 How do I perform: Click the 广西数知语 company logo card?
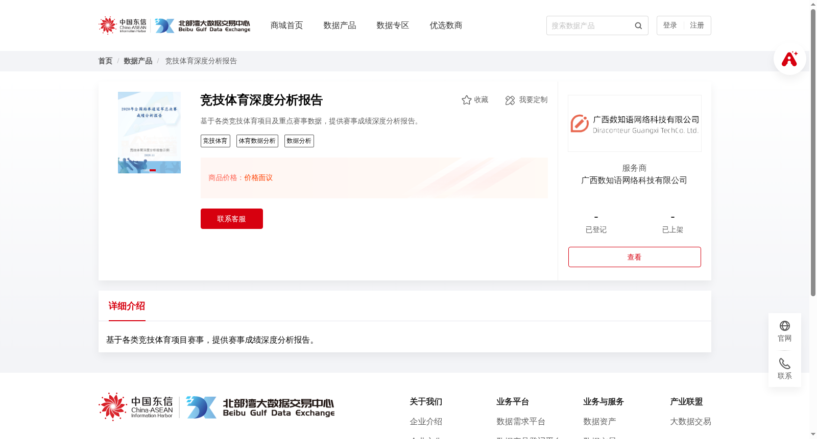click(635, 123)
